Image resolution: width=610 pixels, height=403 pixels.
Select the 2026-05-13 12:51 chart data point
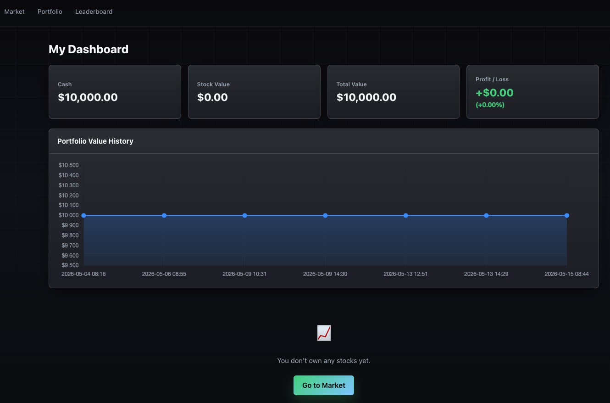click(405, 215)
